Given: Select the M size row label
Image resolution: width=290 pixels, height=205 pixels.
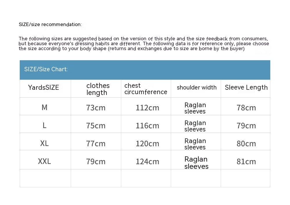Looking at the screenshot, I should coord(44,107).
